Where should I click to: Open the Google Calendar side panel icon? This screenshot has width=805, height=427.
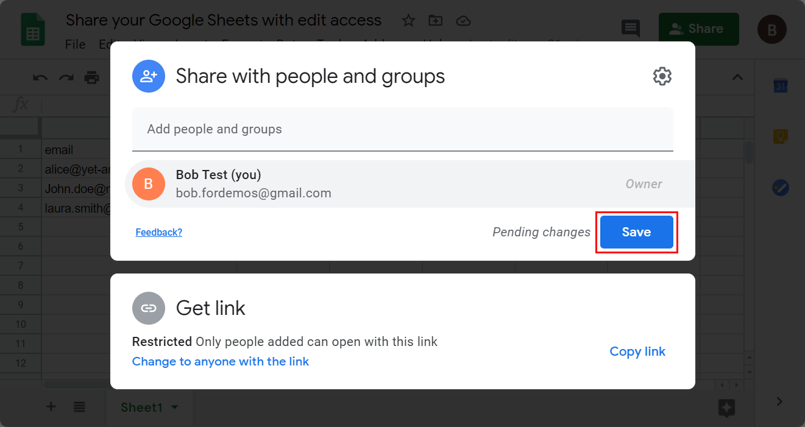point(781,86)
